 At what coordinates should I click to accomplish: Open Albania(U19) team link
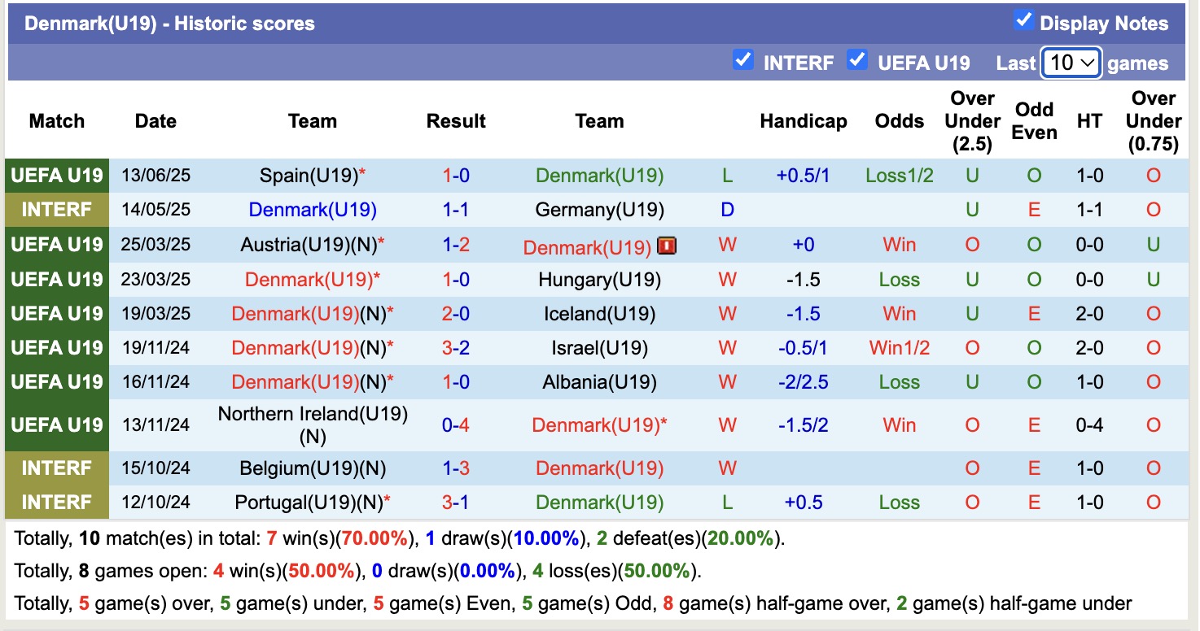599,383
